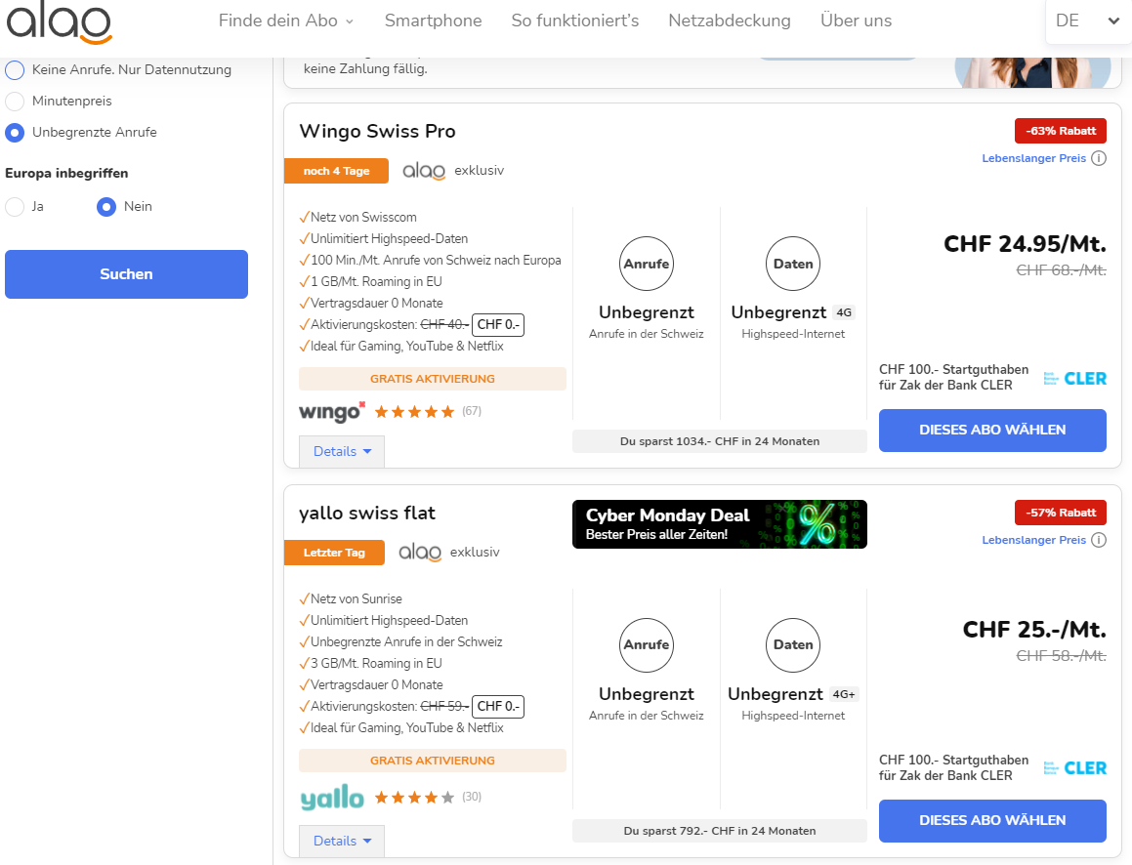Click Daten circle icon in yallo card

793,645
